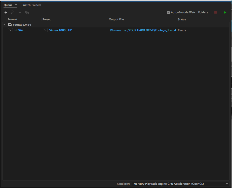Click the Add Source plus icon

[6, 13]
